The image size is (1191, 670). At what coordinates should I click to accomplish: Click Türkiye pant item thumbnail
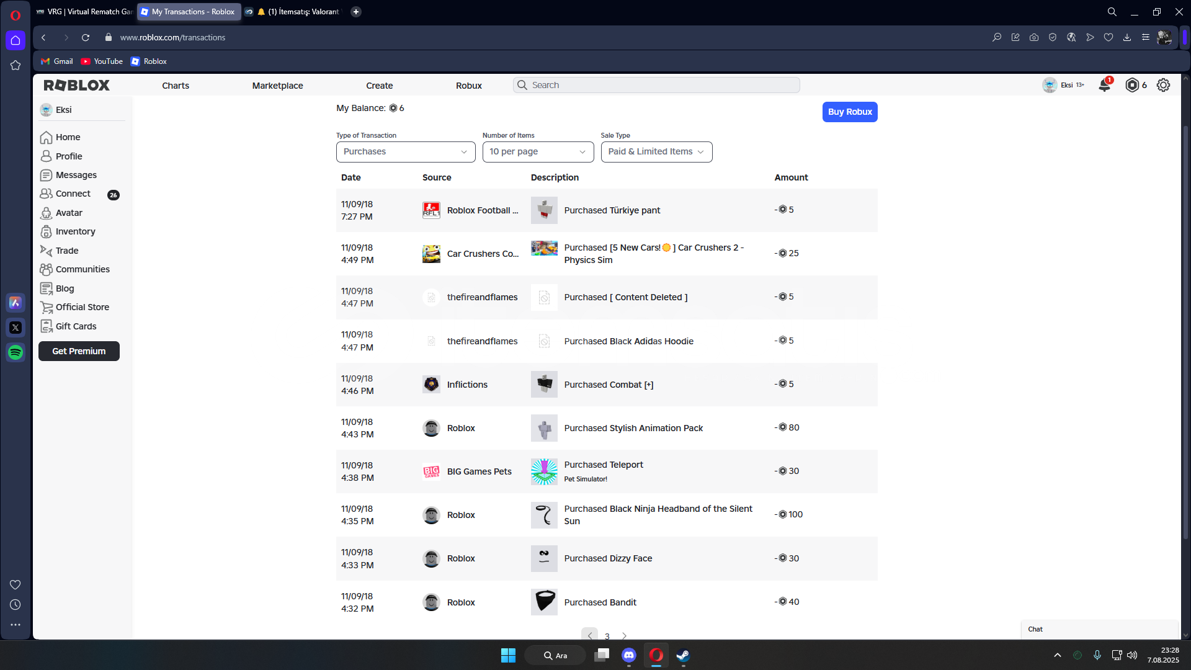(544, 210)
